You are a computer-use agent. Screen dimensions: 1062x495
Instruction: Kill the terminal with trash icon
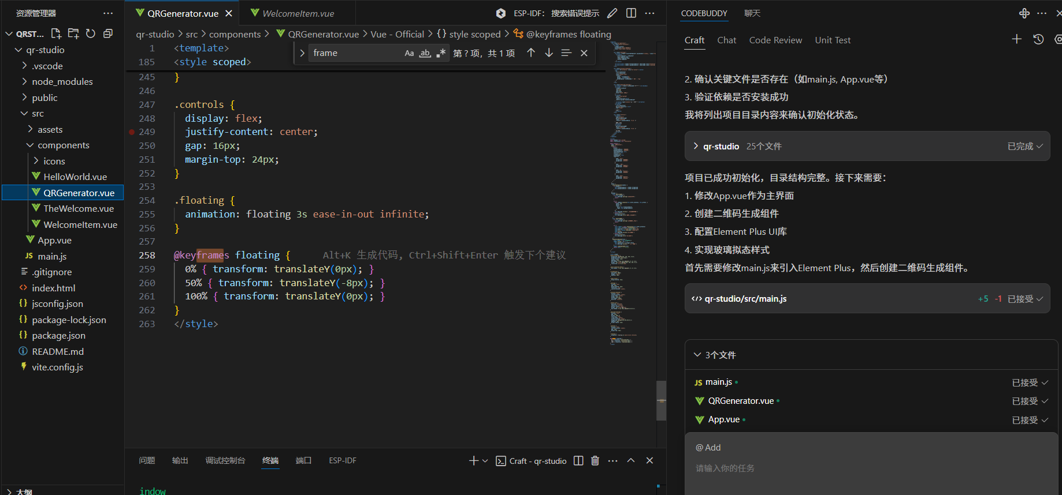[595, 460]
